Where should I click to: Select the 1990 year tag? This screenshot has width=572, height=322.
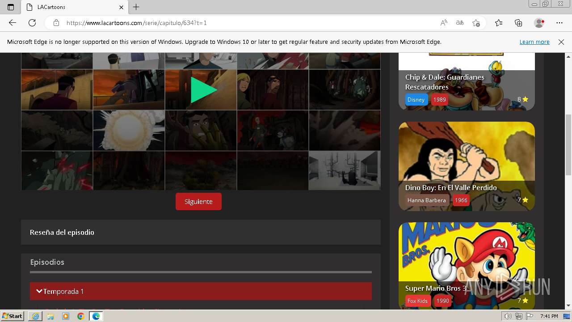point(443,301)
